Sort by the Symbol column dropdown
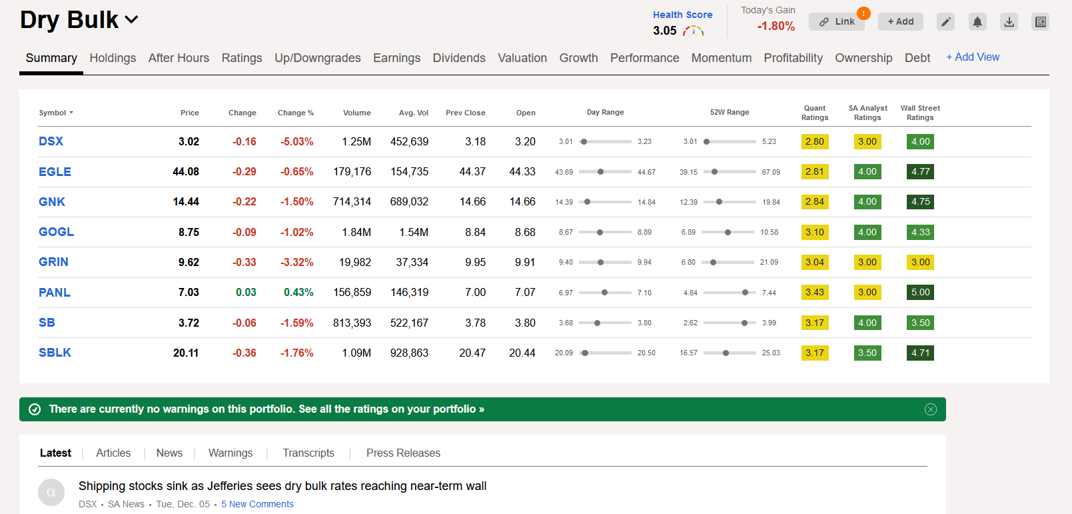Screen dimensions: 1072x514 click(56, 113)
